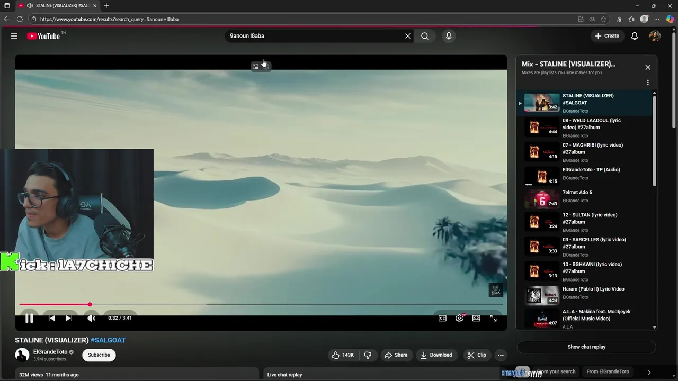Show chat replay
Image resolution: width=678 pixels, height=381 pixels.
[x=586, y=347]
